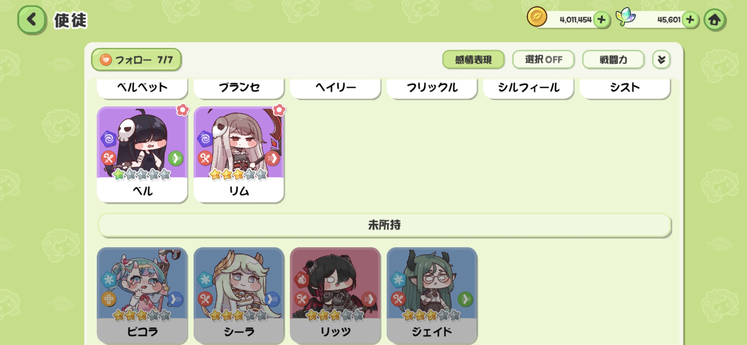Tap the flower badge on ベル card
This screenshot has width=747, height=345.
(x=183, y=110)
